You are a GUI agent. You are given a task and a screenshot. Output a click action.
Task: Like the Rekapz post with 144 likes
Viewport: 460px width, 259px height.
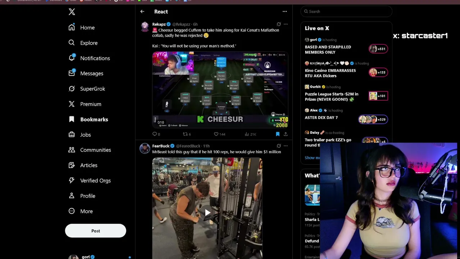(220, 134)
